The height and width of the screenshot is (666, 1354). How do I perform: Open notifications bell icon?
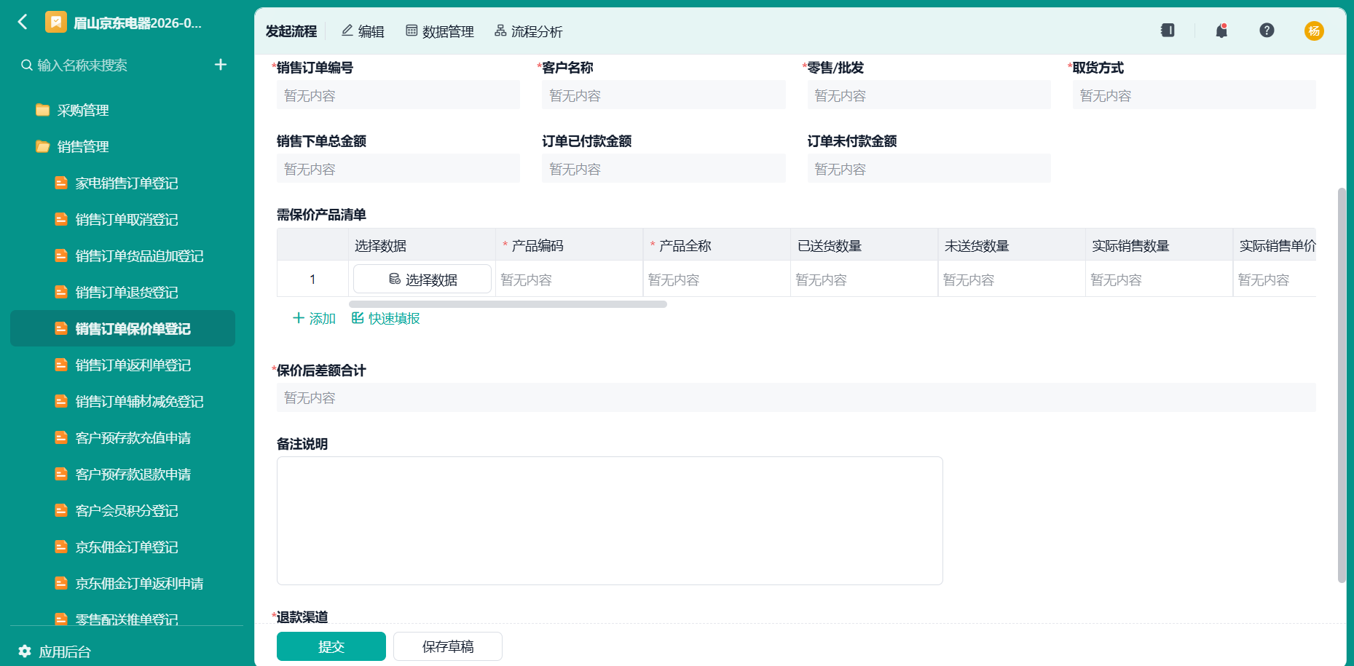tap(1221, 31)
